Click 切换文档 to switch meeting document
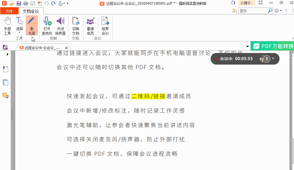The width and height of the screenshot is (294, 170). 76,25
